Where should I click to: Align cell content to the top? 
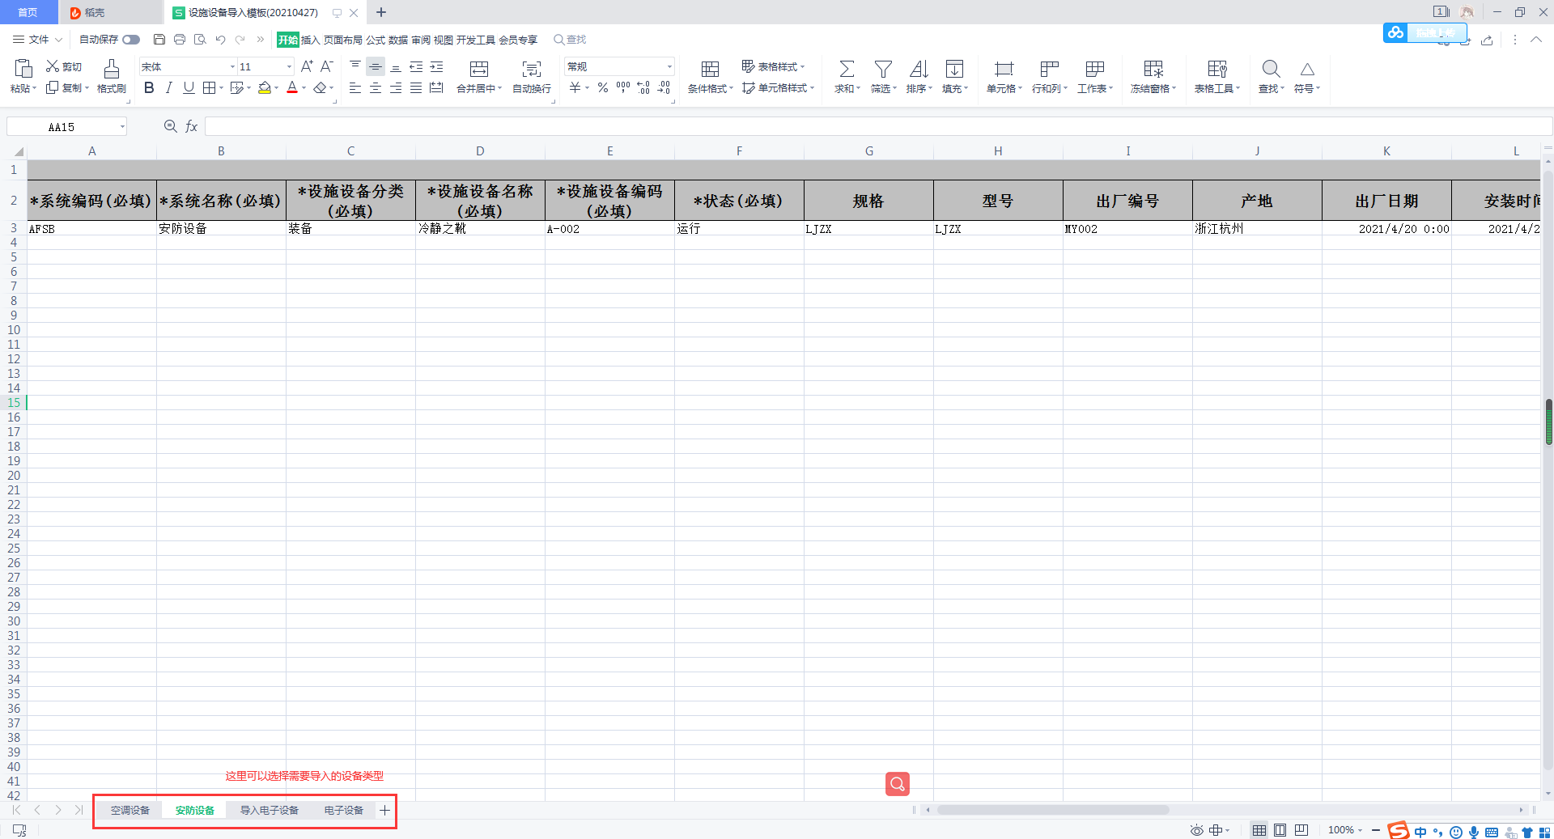(x=355, y=66)
